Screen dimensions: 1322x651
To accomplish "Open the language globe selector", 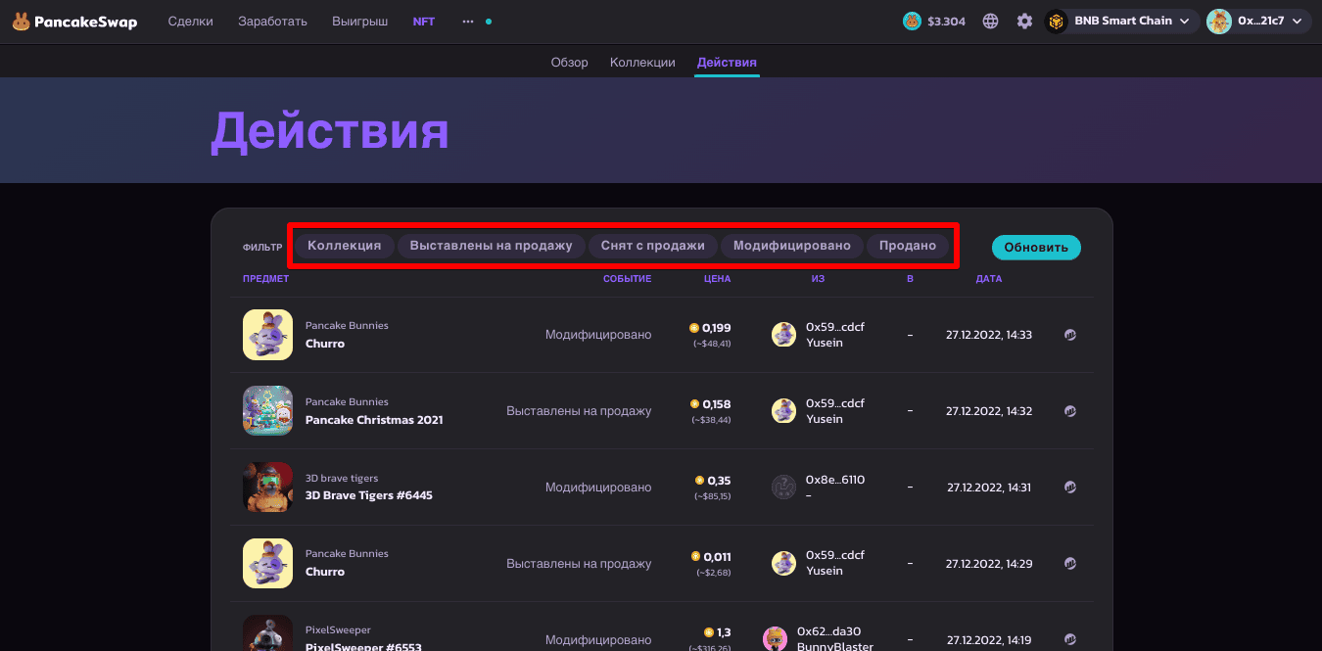I will (991, 21).
